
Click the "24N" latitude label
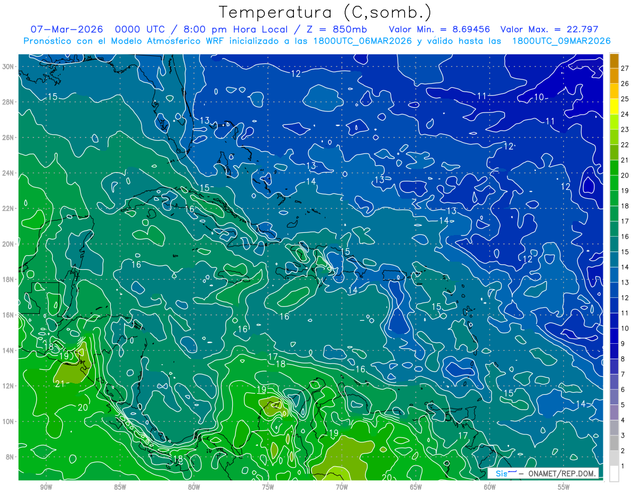pos(8,173)
